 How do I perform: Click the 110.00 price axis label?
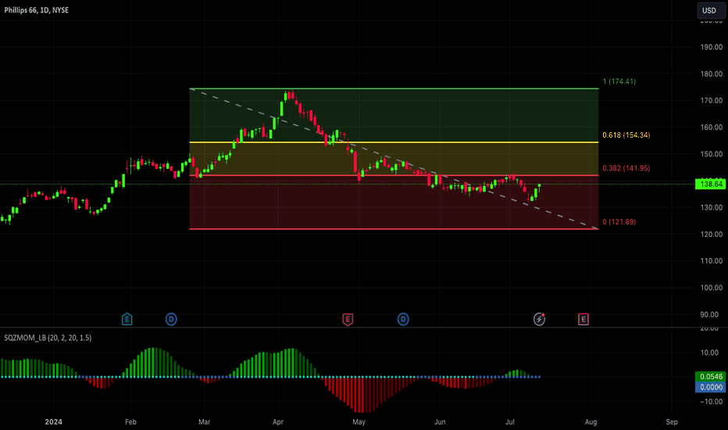[x=712, y=261]
